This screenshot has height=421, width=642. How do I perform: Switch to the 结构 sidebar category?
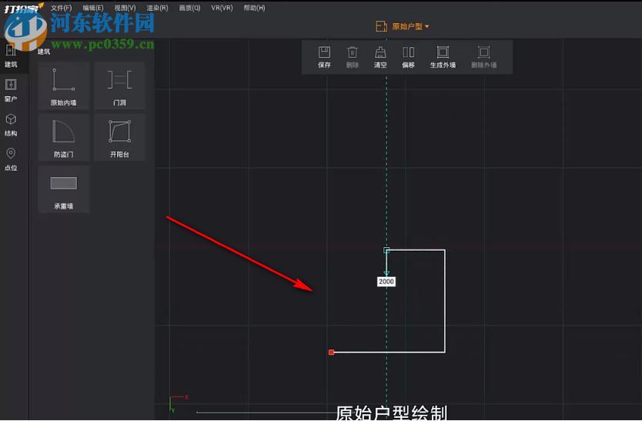11,125
